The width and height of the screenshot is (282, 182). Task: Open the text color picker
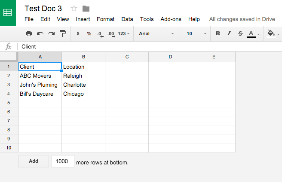(x=253, y=34)
